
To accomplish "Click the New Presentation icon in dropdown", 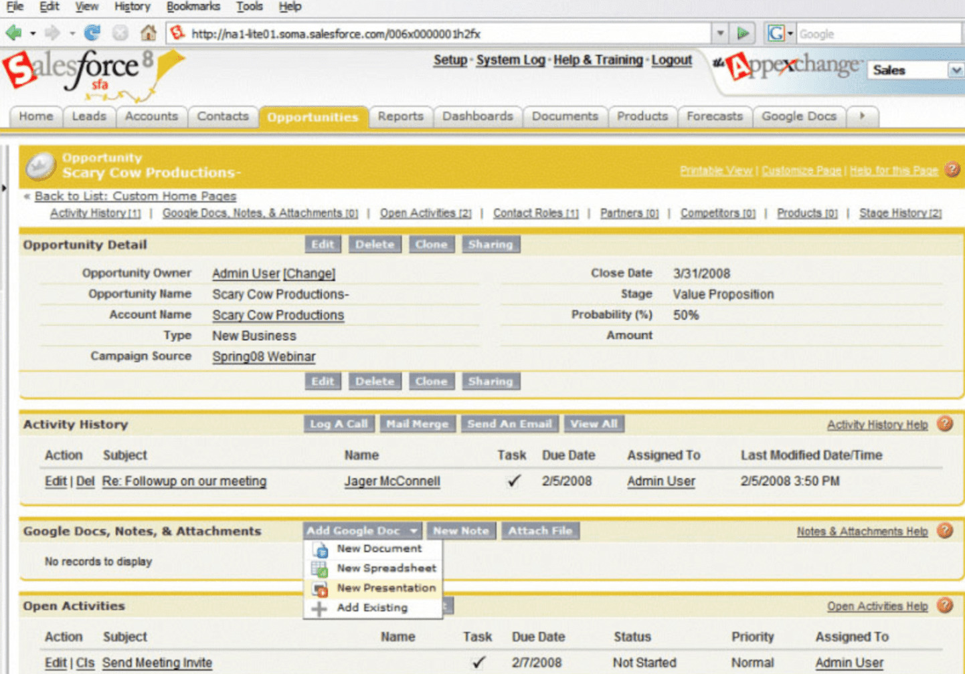I will point(321,589).
